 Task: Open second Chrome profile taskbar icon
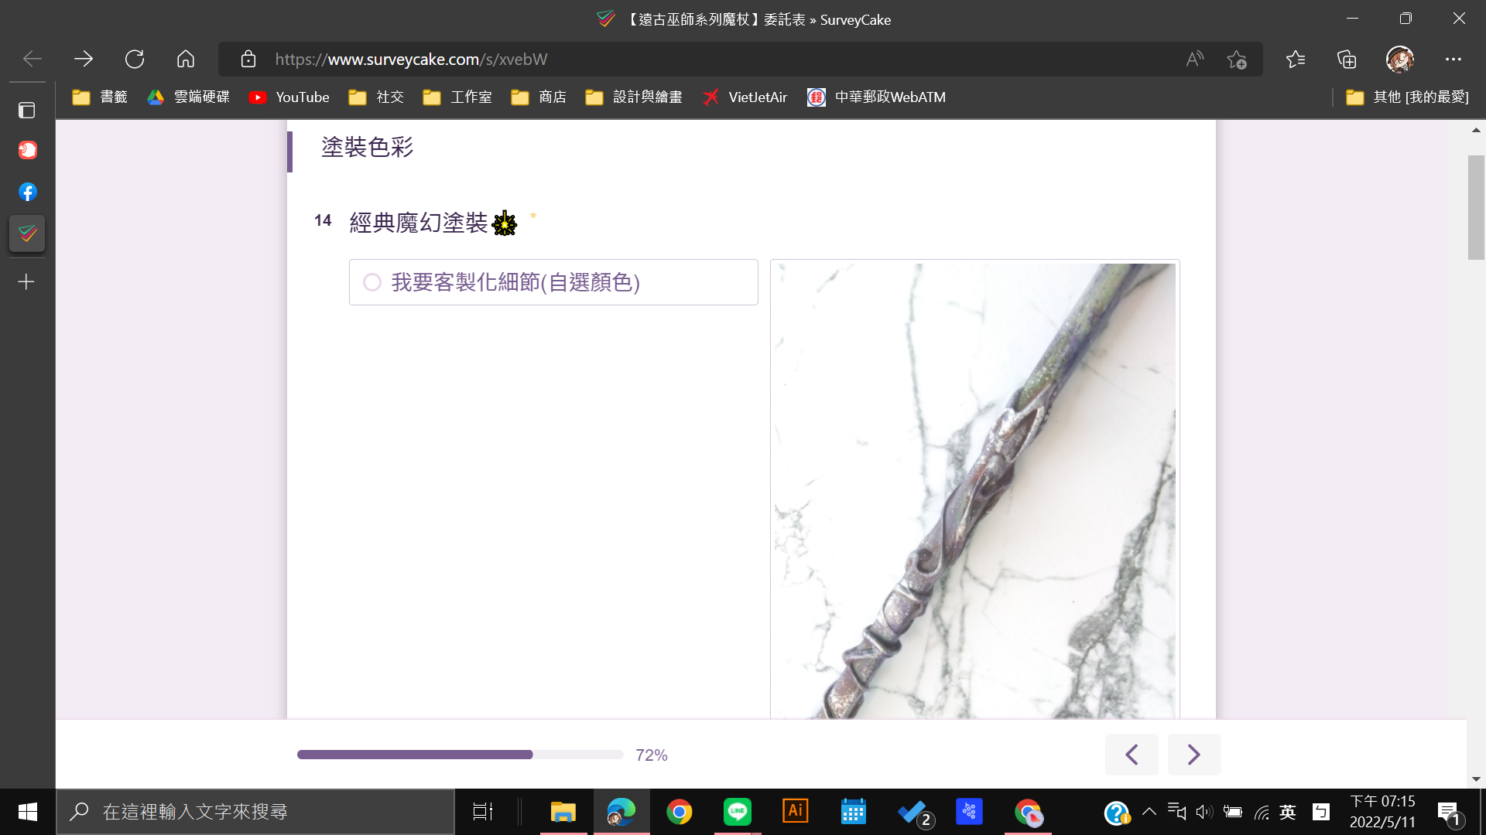pyautogui.click(x=1028, y=812)
